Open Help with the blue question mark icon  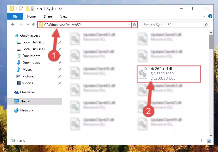(210, 16)
